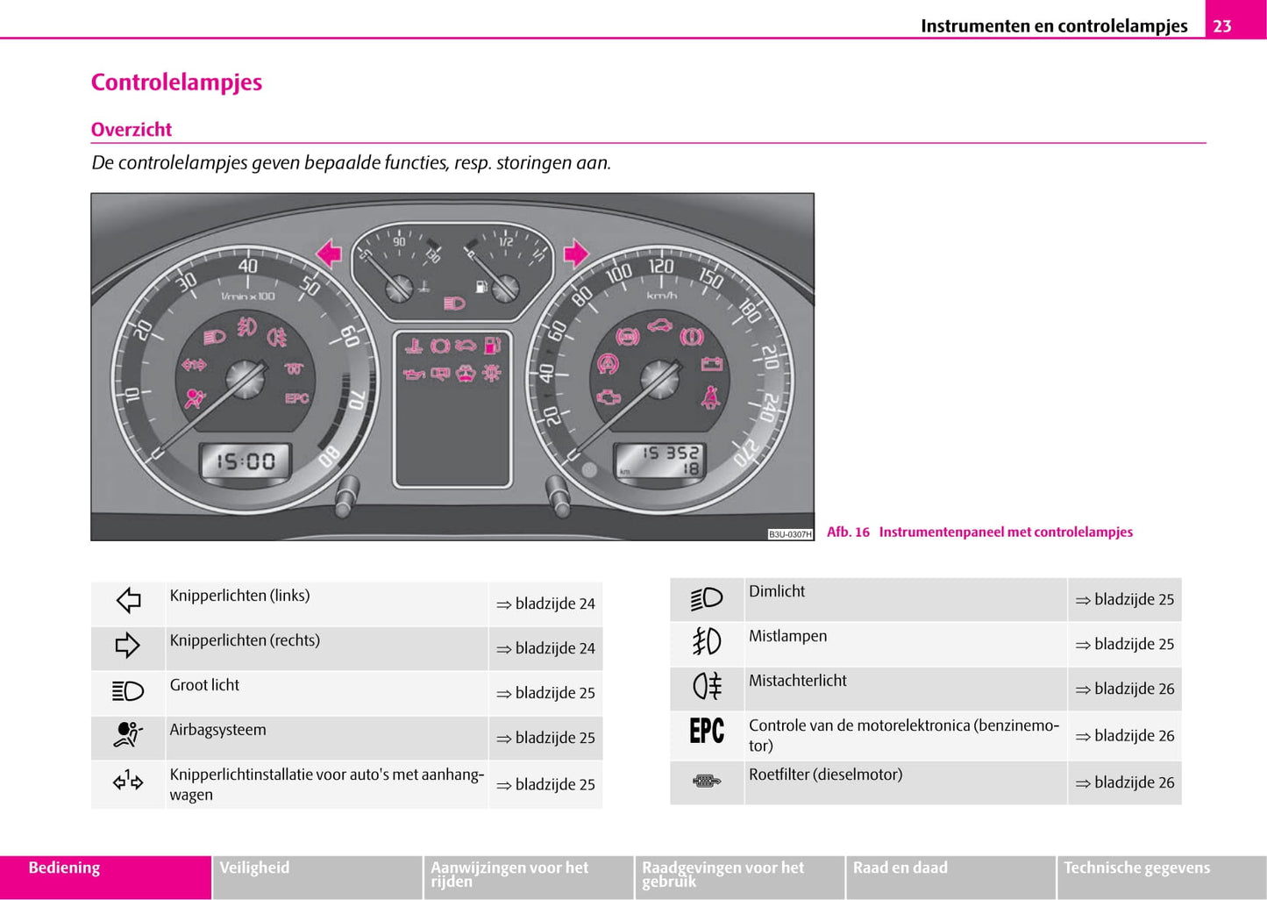Go to the Technische gegevens tab

[1161, 876]
